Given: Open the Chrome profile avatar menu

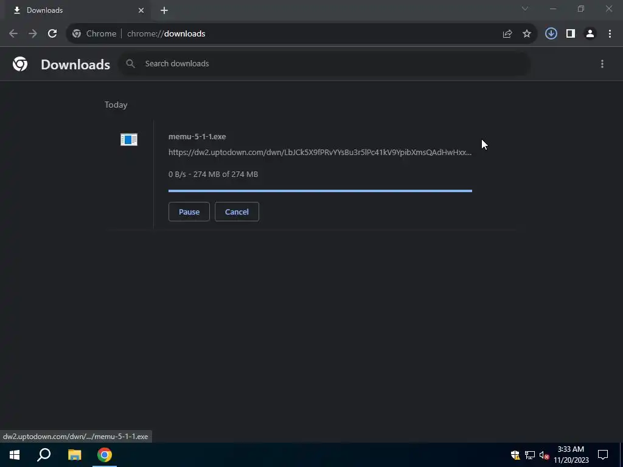Looking at the screenshot, I should click(x=590, y=34).
